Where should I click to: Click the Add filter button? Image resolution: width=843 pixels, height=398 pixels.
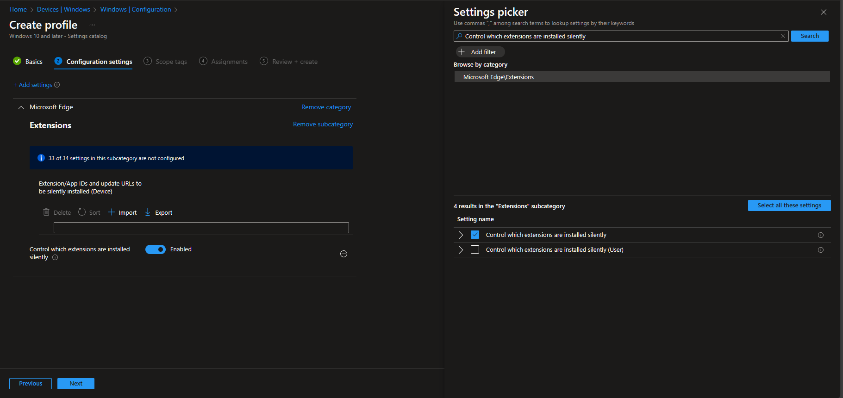(480, 52)
